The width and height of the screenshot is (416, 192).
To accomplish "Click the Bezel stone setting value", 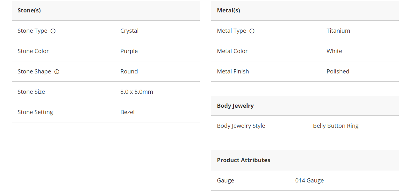I will pos(127,112).
